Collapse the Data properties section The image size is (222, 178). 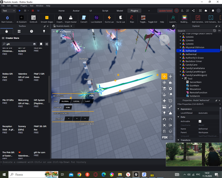[178, 117]
